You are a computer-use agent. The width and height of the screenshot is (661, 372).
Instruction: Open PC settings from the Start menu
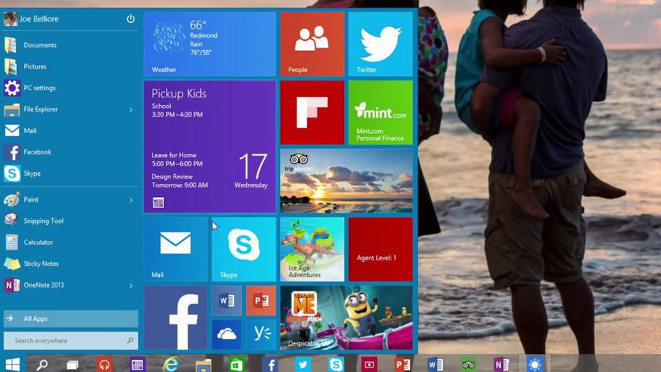41,88
